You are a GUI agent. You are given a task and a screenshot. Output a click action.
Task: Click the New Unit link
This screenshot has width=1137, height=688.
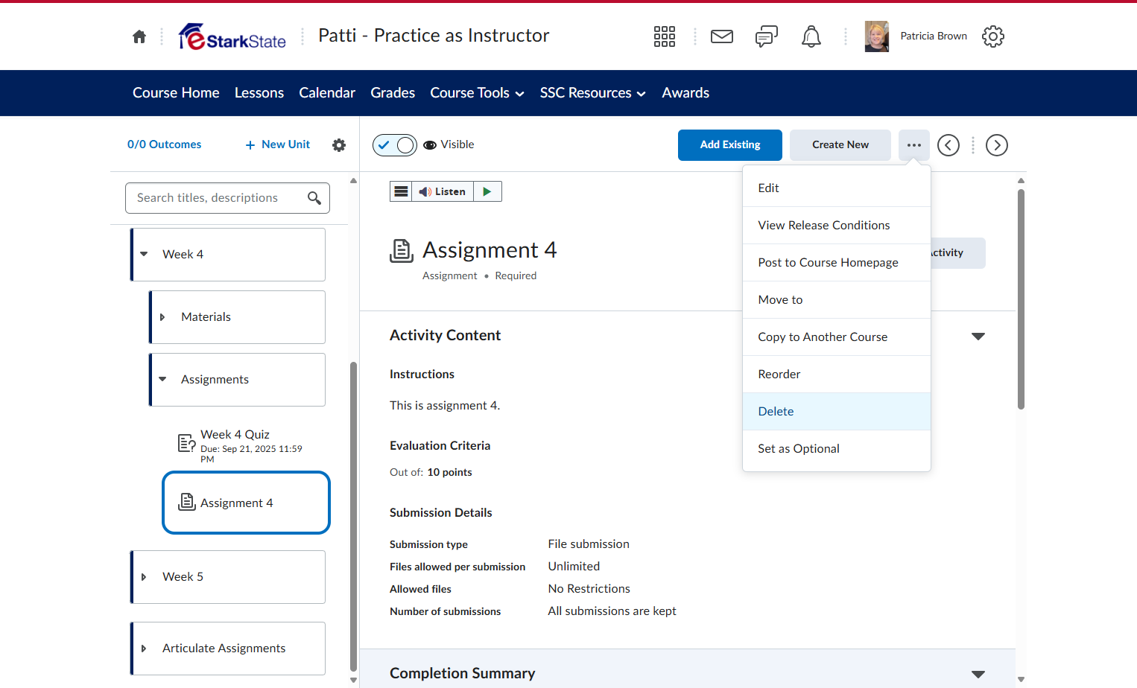278,144
